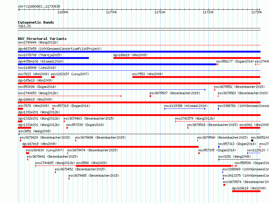Select the dgv4356n106 (Alsmadi2014) label
269x203 pixels.
(x=41, y=61)
